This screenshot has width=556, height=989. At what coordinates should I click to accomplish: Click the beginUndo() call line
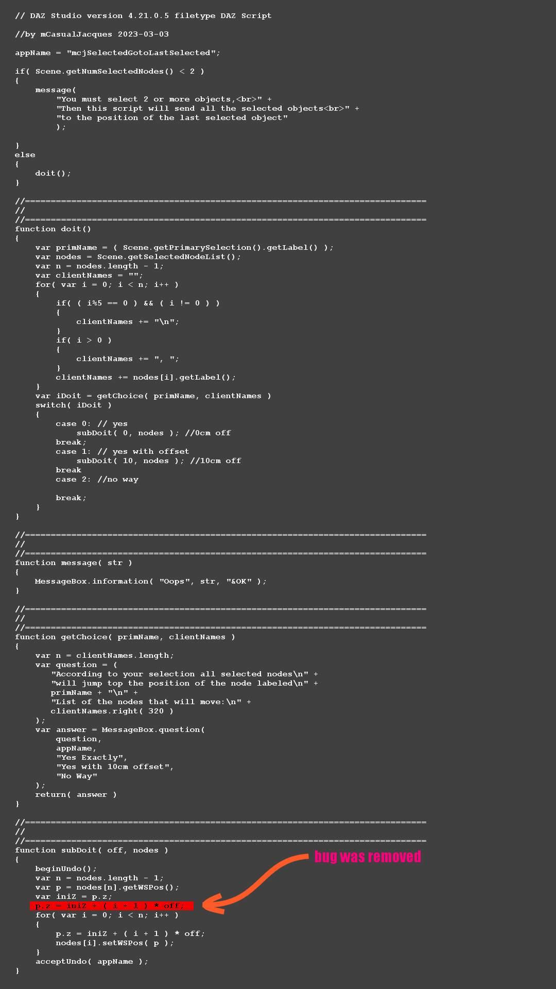coord(66,868)
